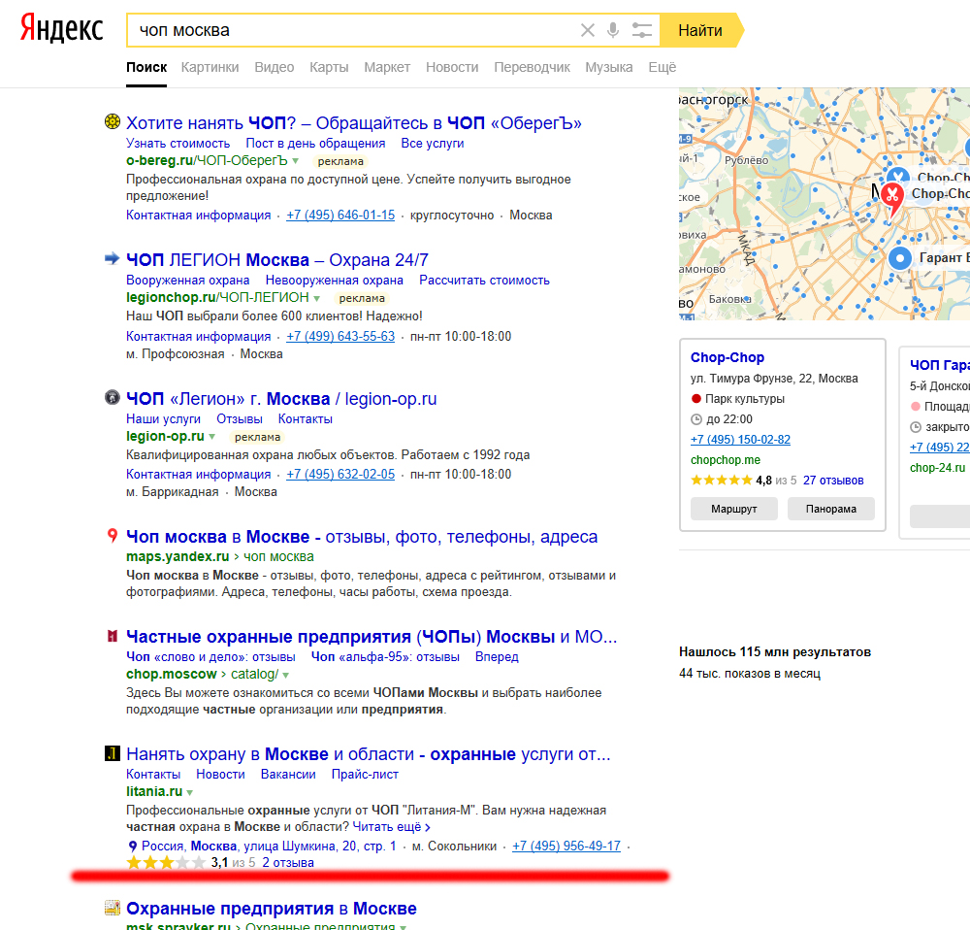Click the five-star rating in Chop-Chop card
This screenshot has height=930, width=970.
tap(722, 481)
